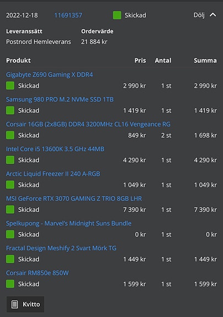Open Marvel's Midnight Suns Bundle coupon link
This screenshot has height=317, width=223.
pyautogui.click(x=68, y=223)
